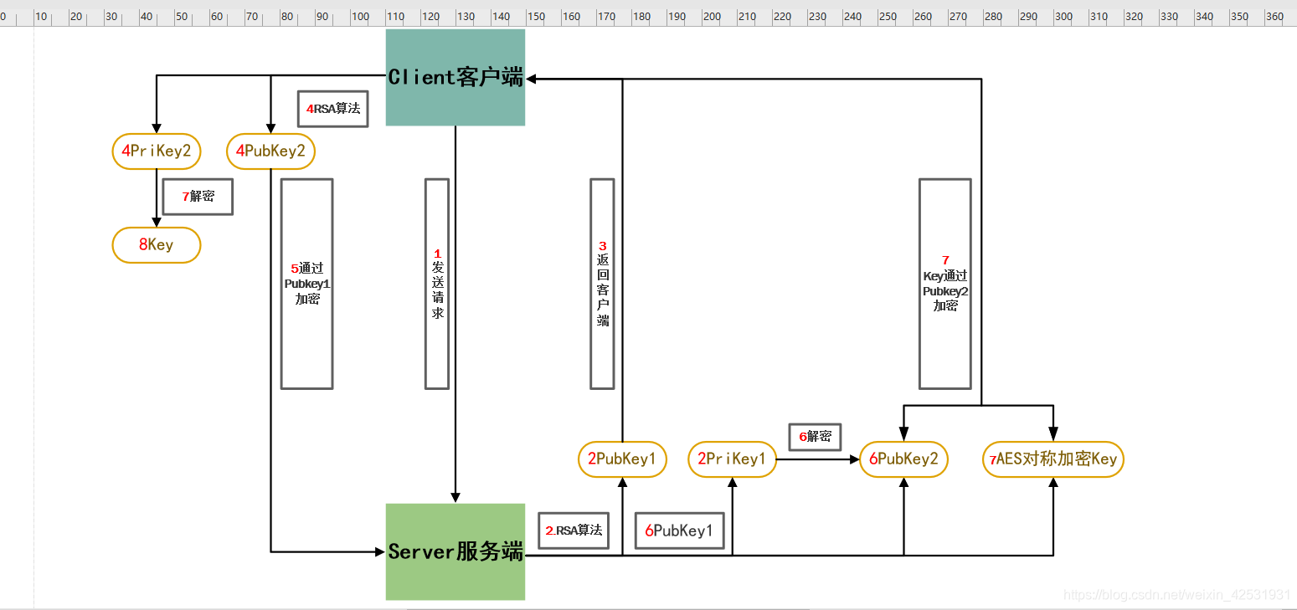Image resolution: width=1297 pixels, height=610 pixels.
Task: Select the 1发送请求 vertical box
Action: tap(437, 284)
